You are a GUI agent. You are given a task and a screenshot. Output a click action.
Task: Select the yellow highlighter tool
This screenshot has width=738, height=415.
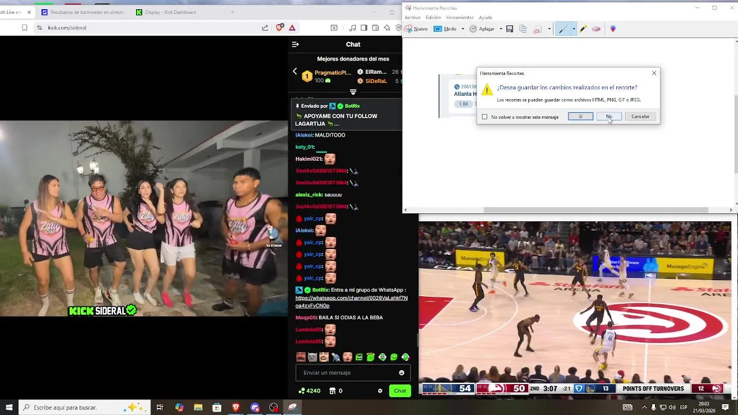click(x=583, y=29)
